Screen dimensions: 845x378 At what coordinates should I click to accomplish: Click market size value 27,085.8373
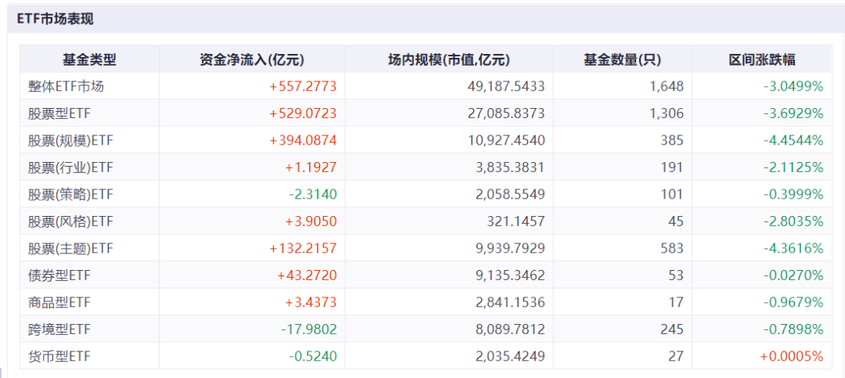pos(507,113)
